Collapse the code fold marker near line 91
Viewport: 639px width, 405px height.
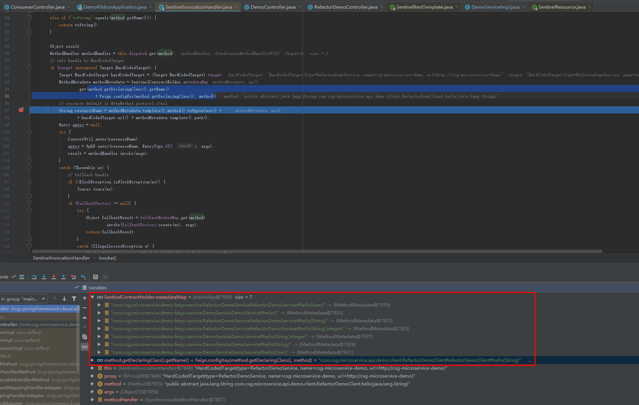[29, 67]
